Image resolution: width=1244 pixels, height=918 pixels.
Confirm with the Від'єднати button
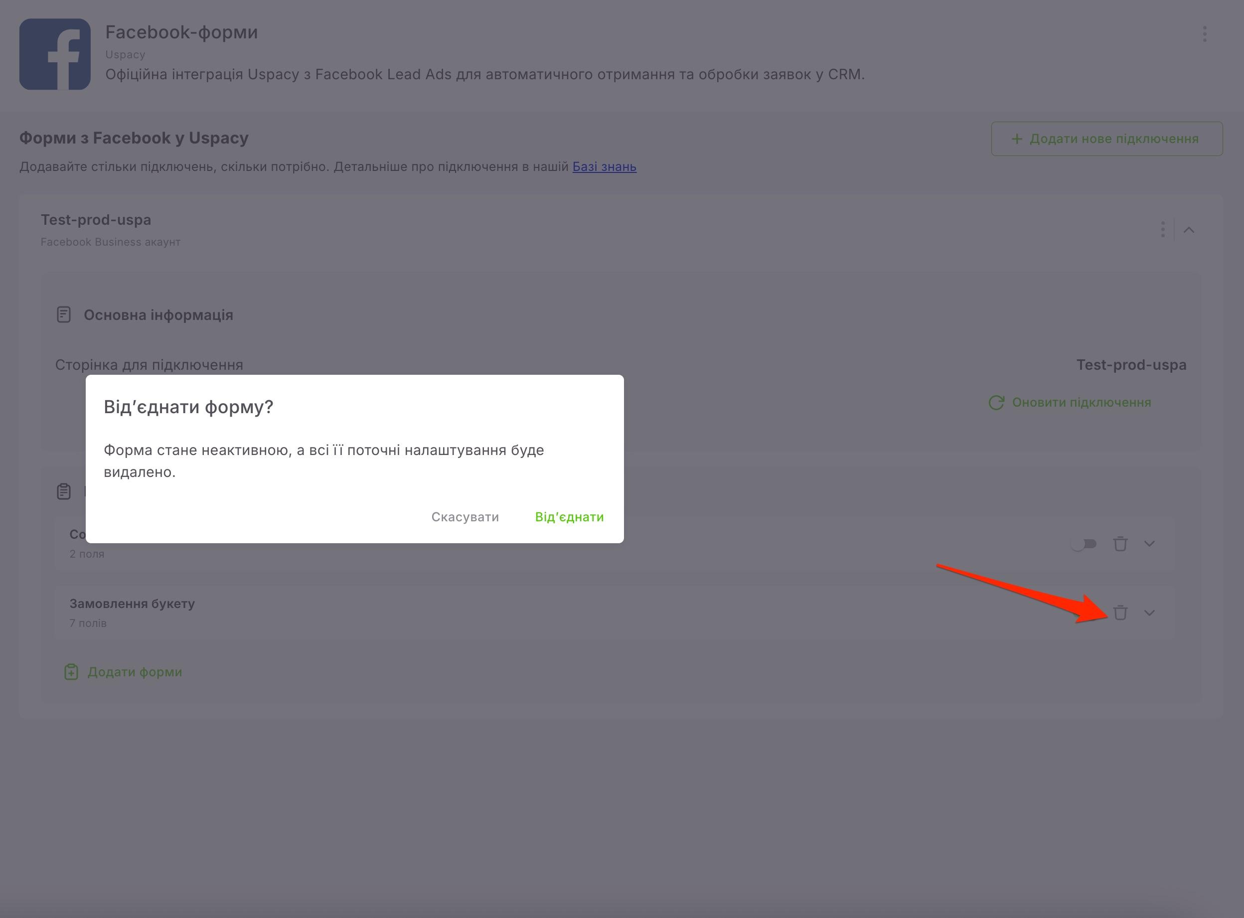pos(570,517)
